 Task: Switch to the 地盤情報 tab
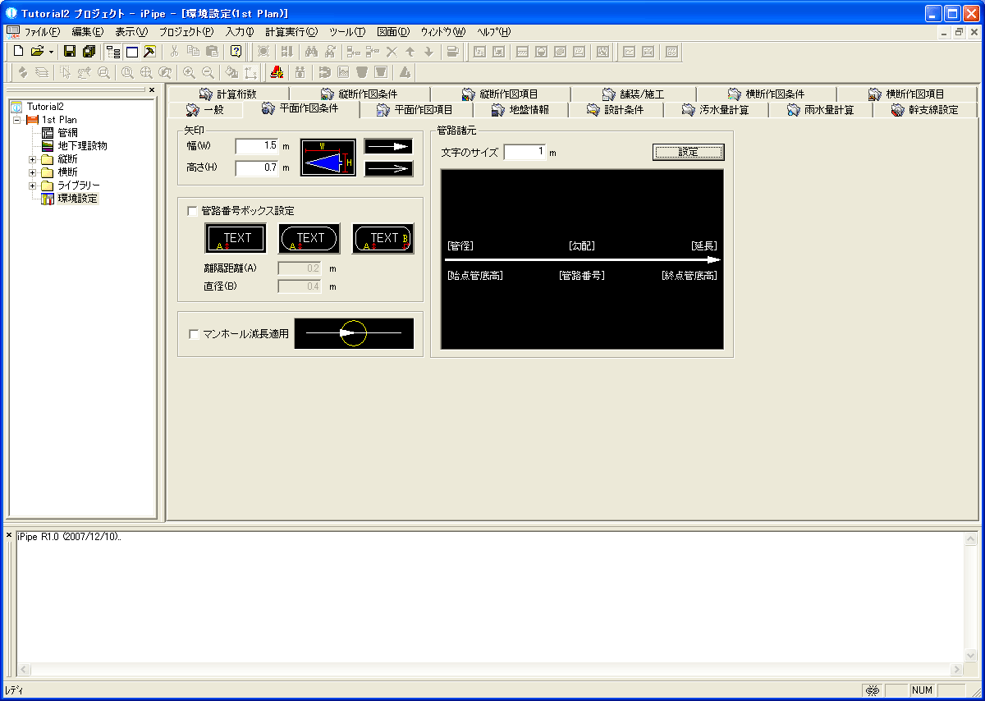pos(520,109)
